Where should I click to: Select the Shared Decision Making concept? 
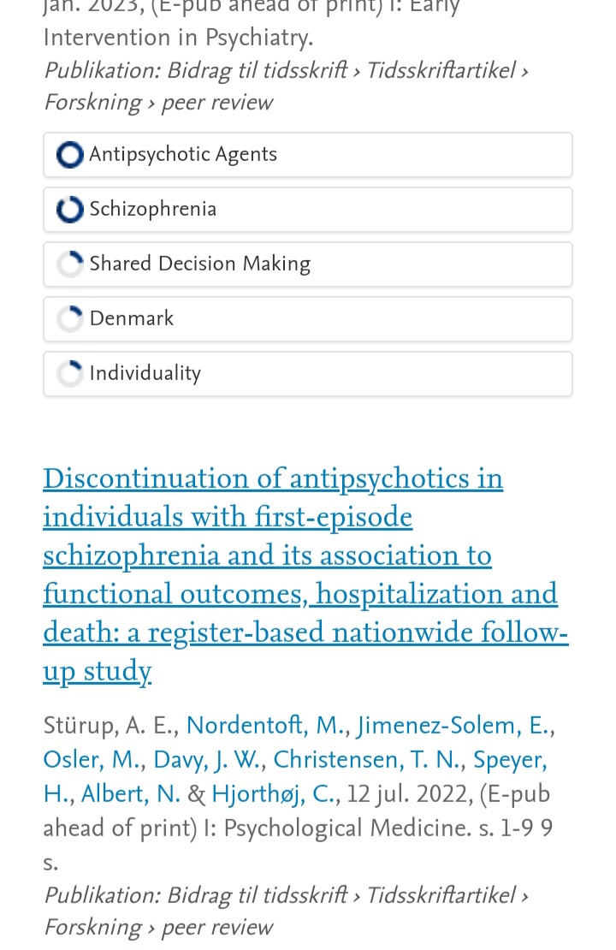click(308, 264)
